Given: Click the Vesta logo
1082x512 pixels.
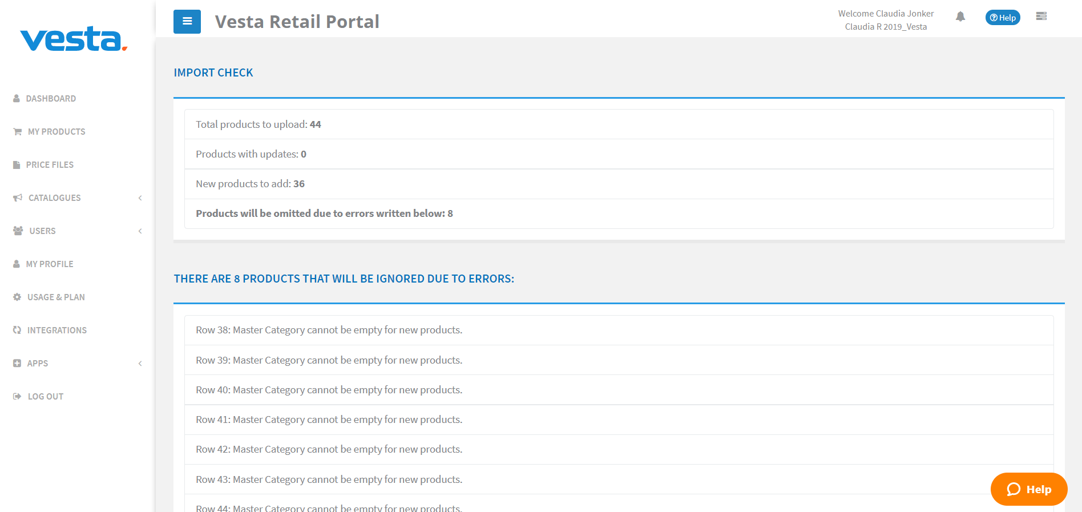Looking at the screenshot, I should coord(74,39).
